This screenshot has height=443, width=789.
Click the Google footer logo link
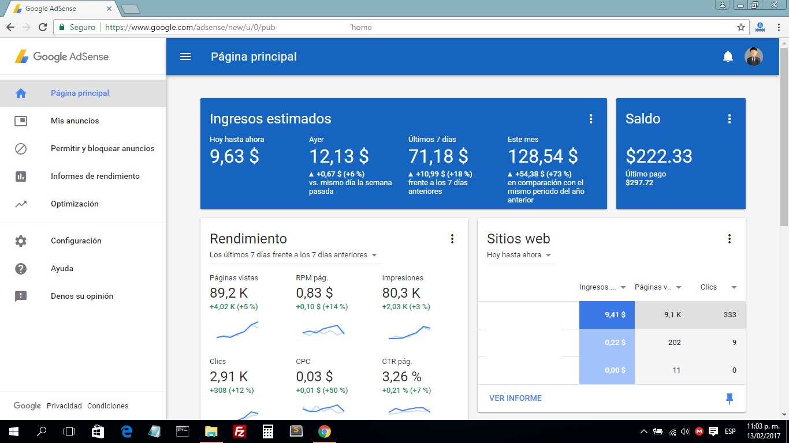27,406
